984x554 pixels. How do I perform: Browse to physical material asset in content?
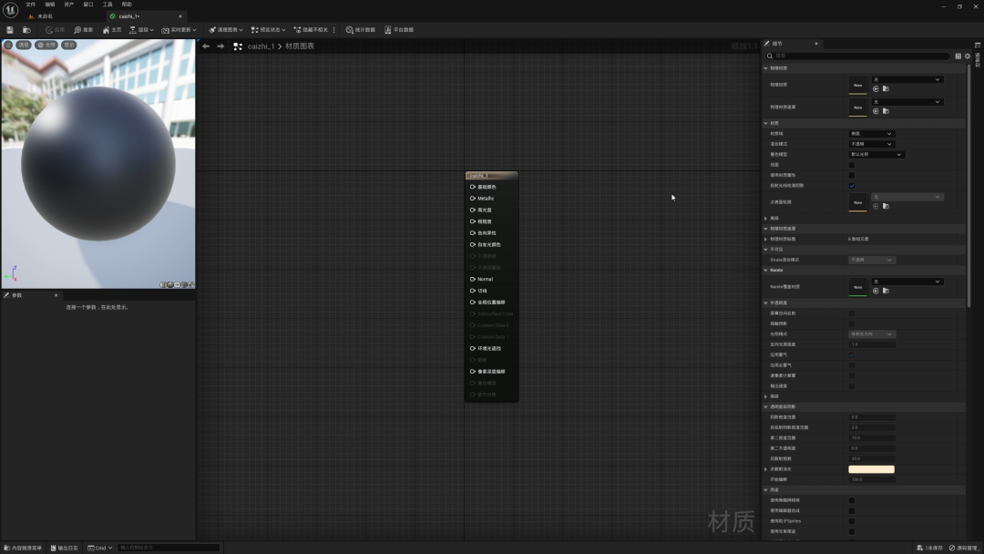[x=887, y=89]
